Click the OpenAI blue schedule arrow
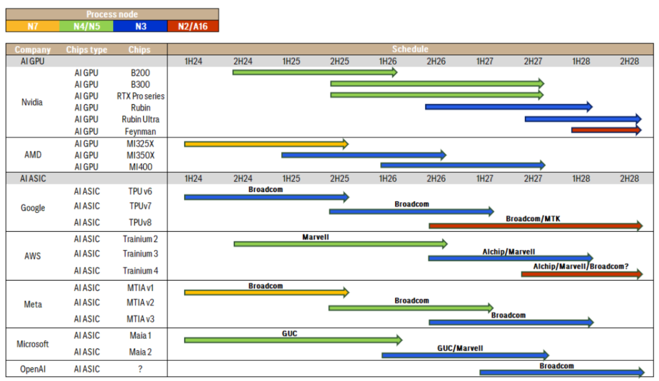Image resolution: width=659 pixels, height=381 pixels. [x=562, y=372]
